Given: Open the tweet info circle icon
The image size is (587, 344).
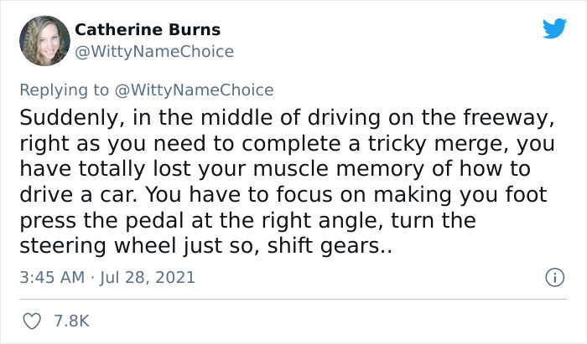Looking at the screenshot, I should coord(553,277).
